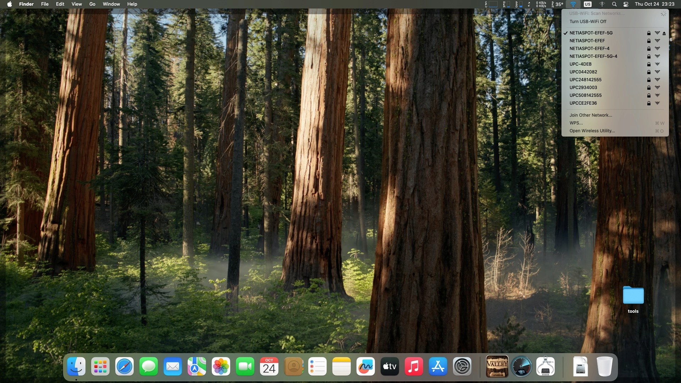Click the System Settings gear icon
The width and height of the screenshot is (681, 383).
click(462, 367)
